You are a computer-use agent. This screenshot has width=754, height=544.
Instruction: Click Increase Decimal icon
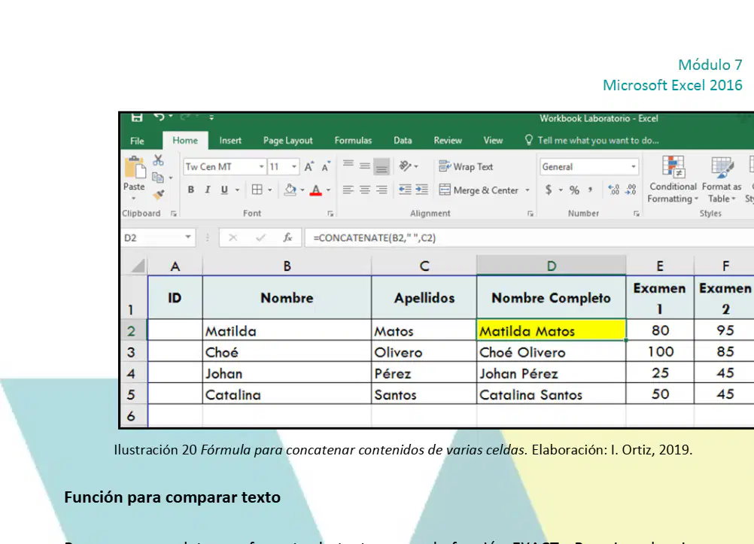coord(614,190)
